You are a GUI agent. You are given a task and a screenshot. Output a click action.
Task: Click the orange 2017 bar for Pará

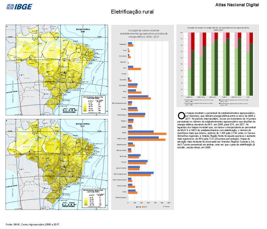(x=134, y=69)
